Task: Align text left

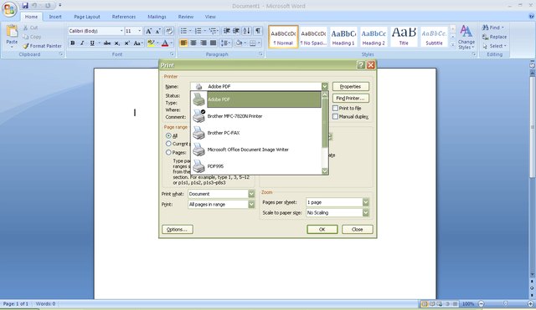Action: (x=183, y=43)
